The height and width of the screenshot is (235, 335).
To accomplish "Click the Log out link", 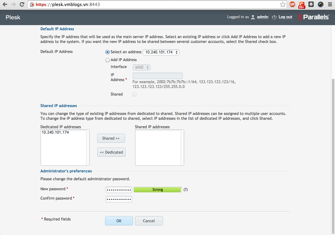I will click(x=285, y=17).
